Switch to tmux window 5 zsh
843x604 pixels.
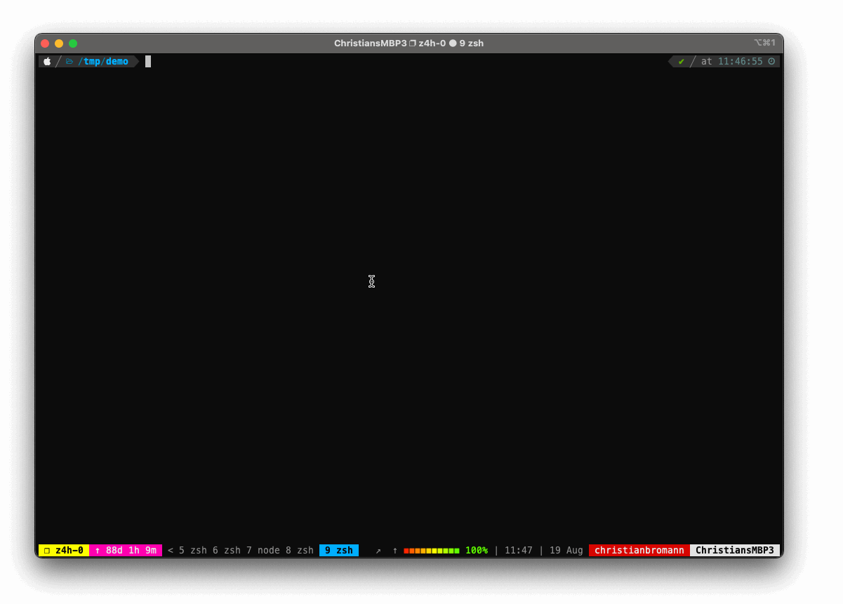click(x=193, y=551)
